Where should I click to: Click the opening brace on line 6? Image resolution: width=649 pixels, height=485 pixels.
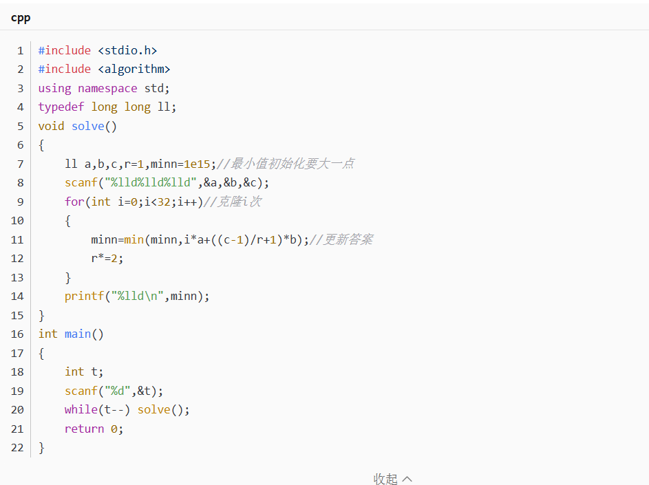(x=41, y=145)
